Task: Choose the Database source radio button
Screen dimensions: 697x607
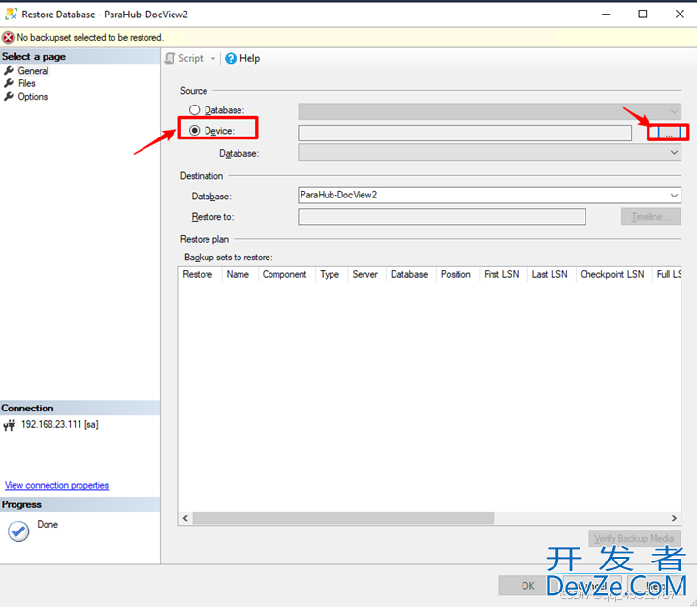Action: (194, 109)
